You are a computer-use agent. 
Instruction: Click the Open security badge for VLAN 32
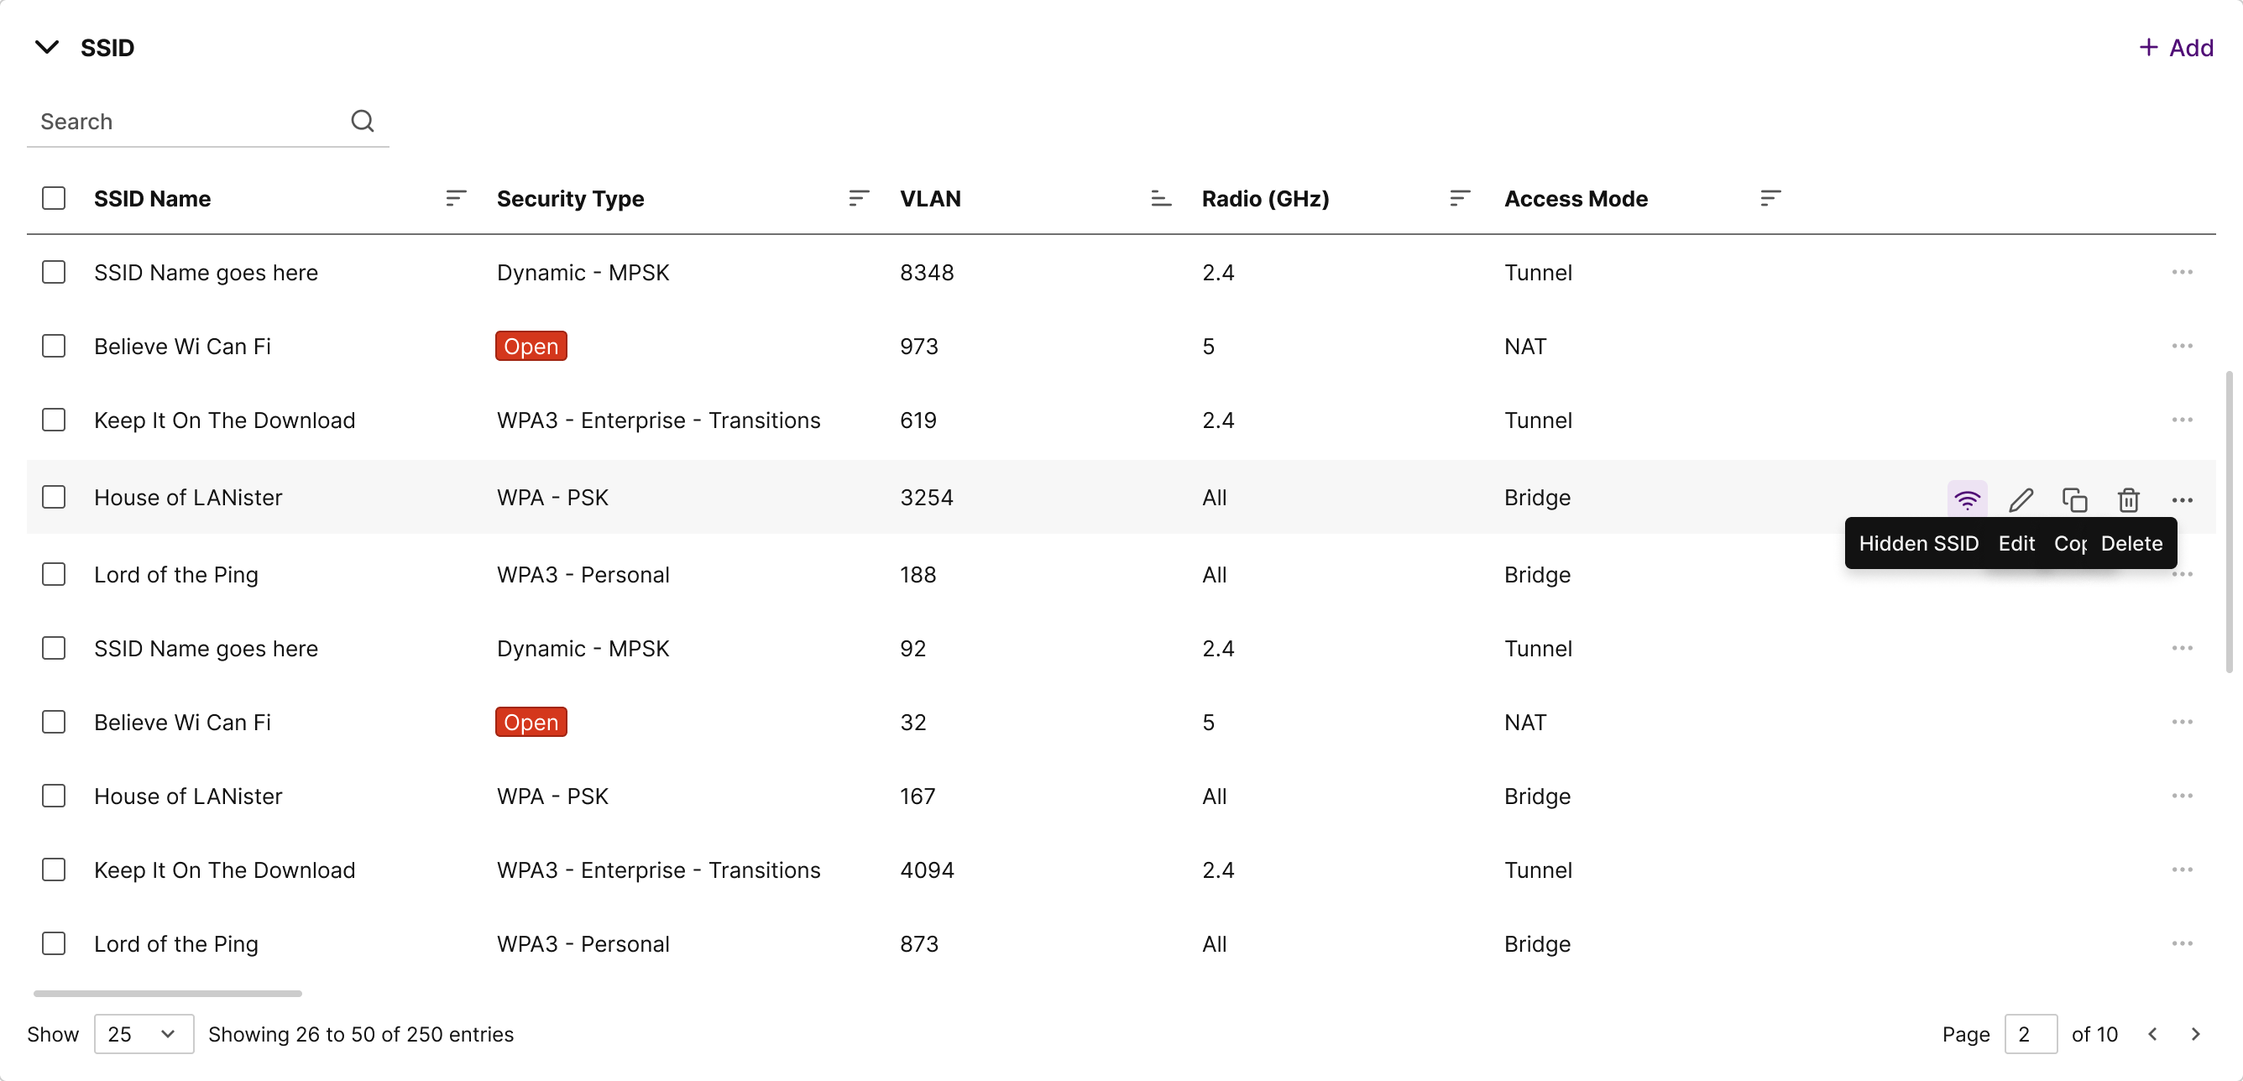point(531,723)
